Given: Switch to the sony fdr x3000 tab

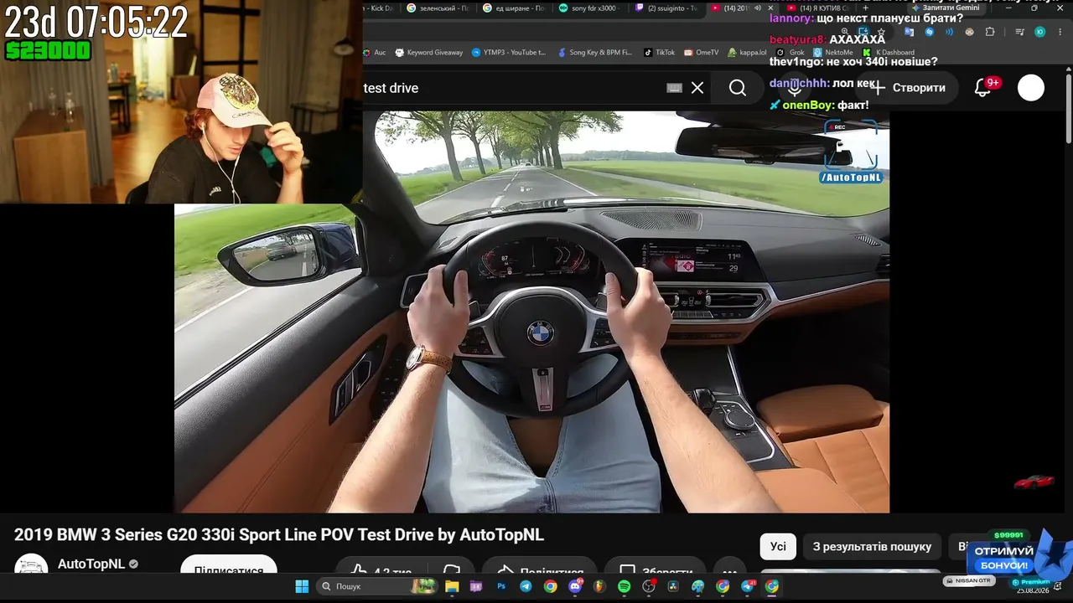Looking at the screenshot, I should [x=590, y=8].
